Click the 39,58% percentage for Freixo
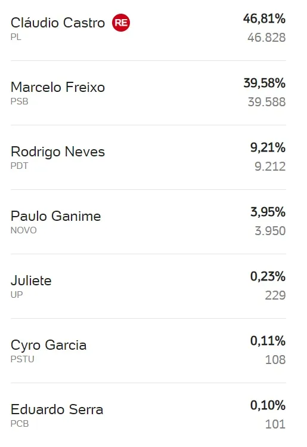Image resolution: width=307 pixels, height=447 pixels. click(x=264, y=83)
